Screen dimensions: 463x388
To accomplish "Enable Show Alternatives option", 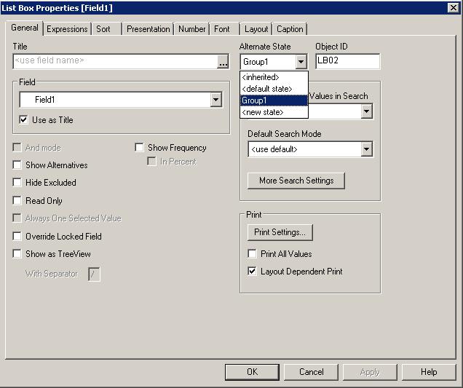I will click(x=18, y=165).
